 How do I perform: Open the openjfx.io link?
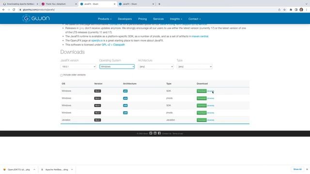pos(97,41)
